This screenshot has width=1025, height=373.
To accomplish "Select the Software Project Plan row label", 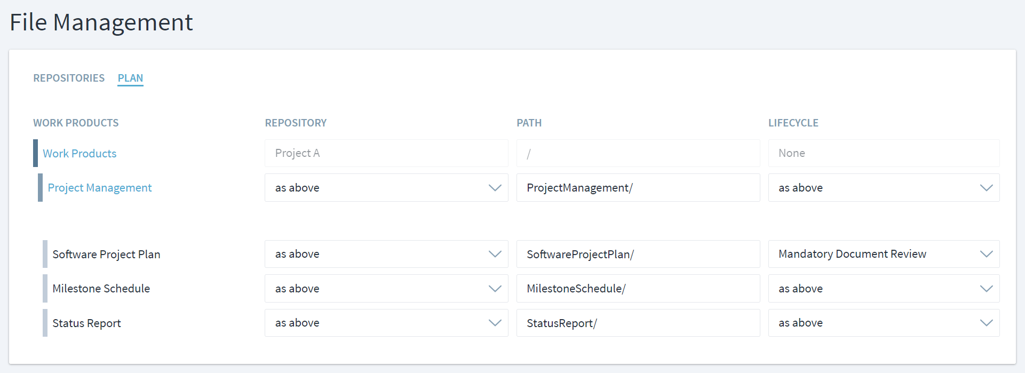I will 106,255.
